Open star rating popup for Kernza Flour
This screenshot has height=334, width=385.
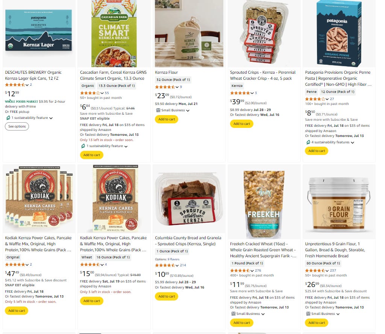(167, 87)
